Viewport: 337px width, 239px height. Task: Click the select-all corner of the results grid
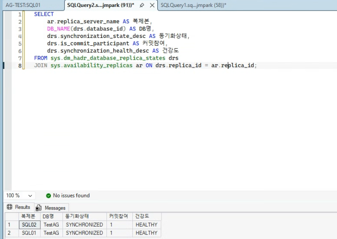(12, 216)
